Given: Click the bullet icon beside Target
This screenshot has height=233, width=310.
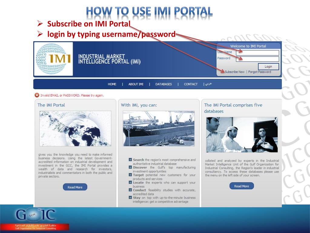Looking at the screenshot, I should coord(130,175).
